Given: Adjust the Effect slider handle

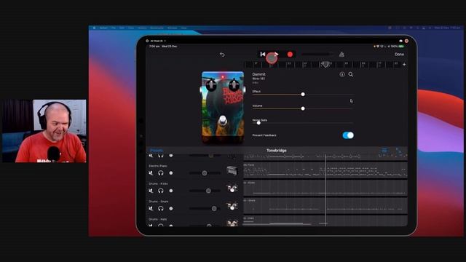Looking at the screenshot, I should tap(303, 94).
